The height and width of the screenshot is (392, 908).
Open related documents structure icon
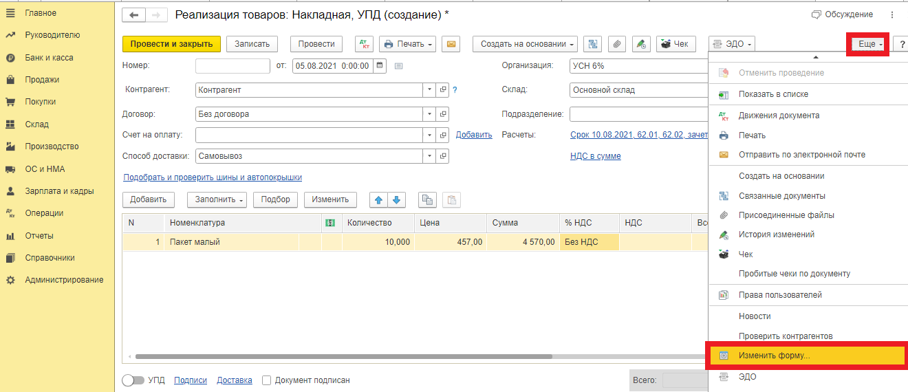[593, 44]
